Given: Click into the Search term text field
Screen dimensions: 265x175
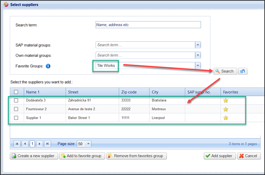Looking at the screenshot, I should [148, 25].
